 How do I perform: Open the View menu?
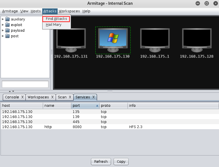coord(24,11)
